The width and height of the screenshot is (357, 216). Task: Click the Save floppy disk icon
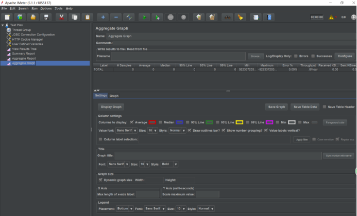pos(46,17)
